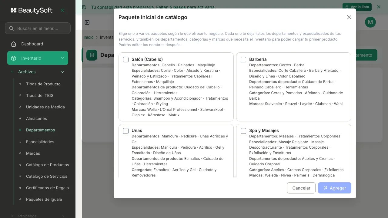
Task: Click the Departamentos building icon
Action: pyautogui.click(x=92, y=55)
